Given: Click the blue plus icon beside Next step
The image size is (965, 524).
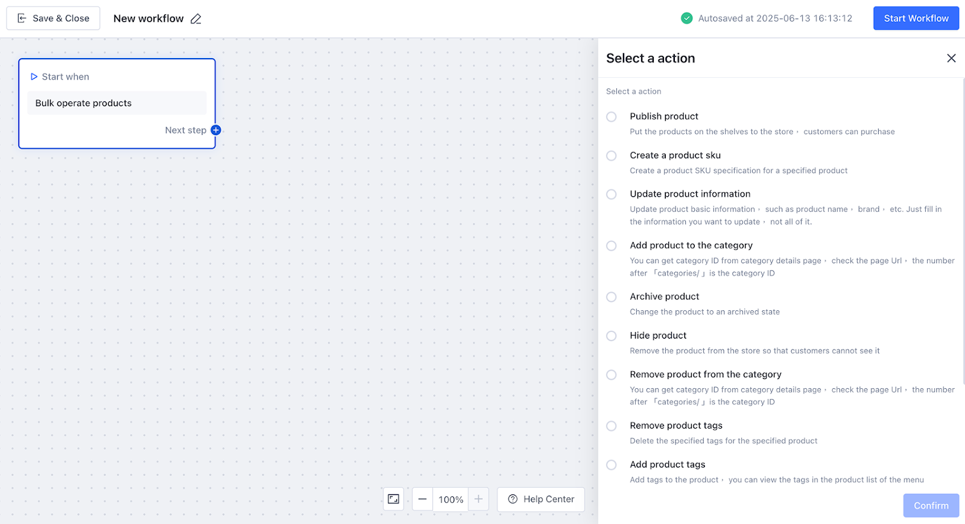Looking at the screenshot, I should point(216,130).
